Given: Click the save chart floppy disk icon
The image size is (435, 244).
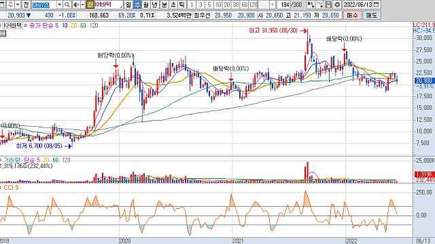Looking at the screenshot, I should pos(328,5).
